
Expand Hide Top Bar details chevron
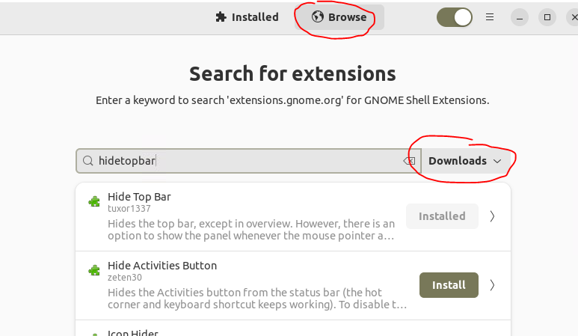click(x=492, y=216)
